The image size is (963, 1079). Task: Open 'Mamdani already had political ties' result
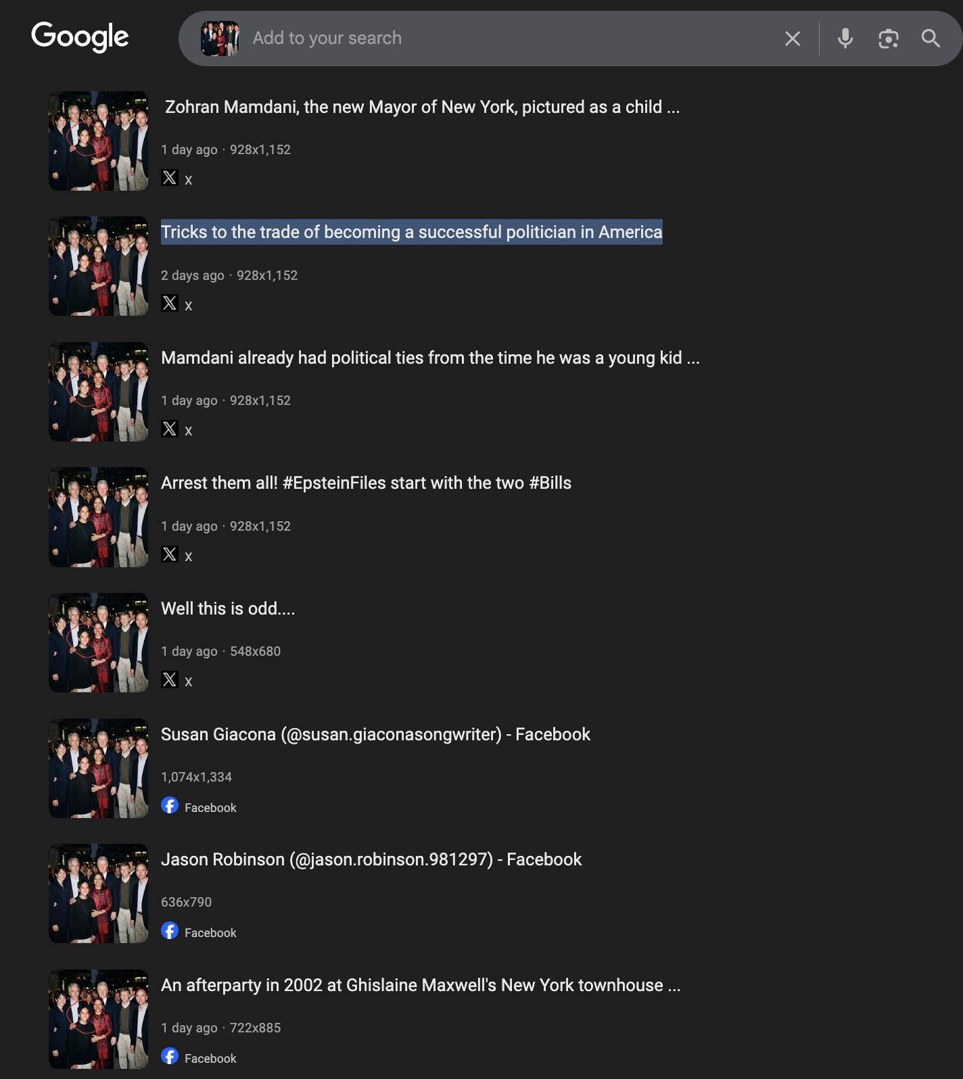(430, 358)
